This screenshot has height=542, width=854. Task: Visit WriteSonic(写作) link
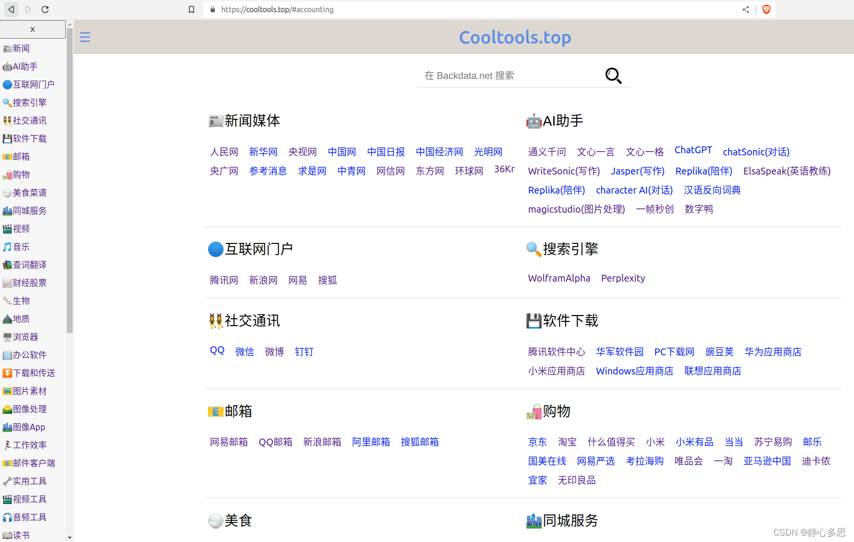[564, 171]
